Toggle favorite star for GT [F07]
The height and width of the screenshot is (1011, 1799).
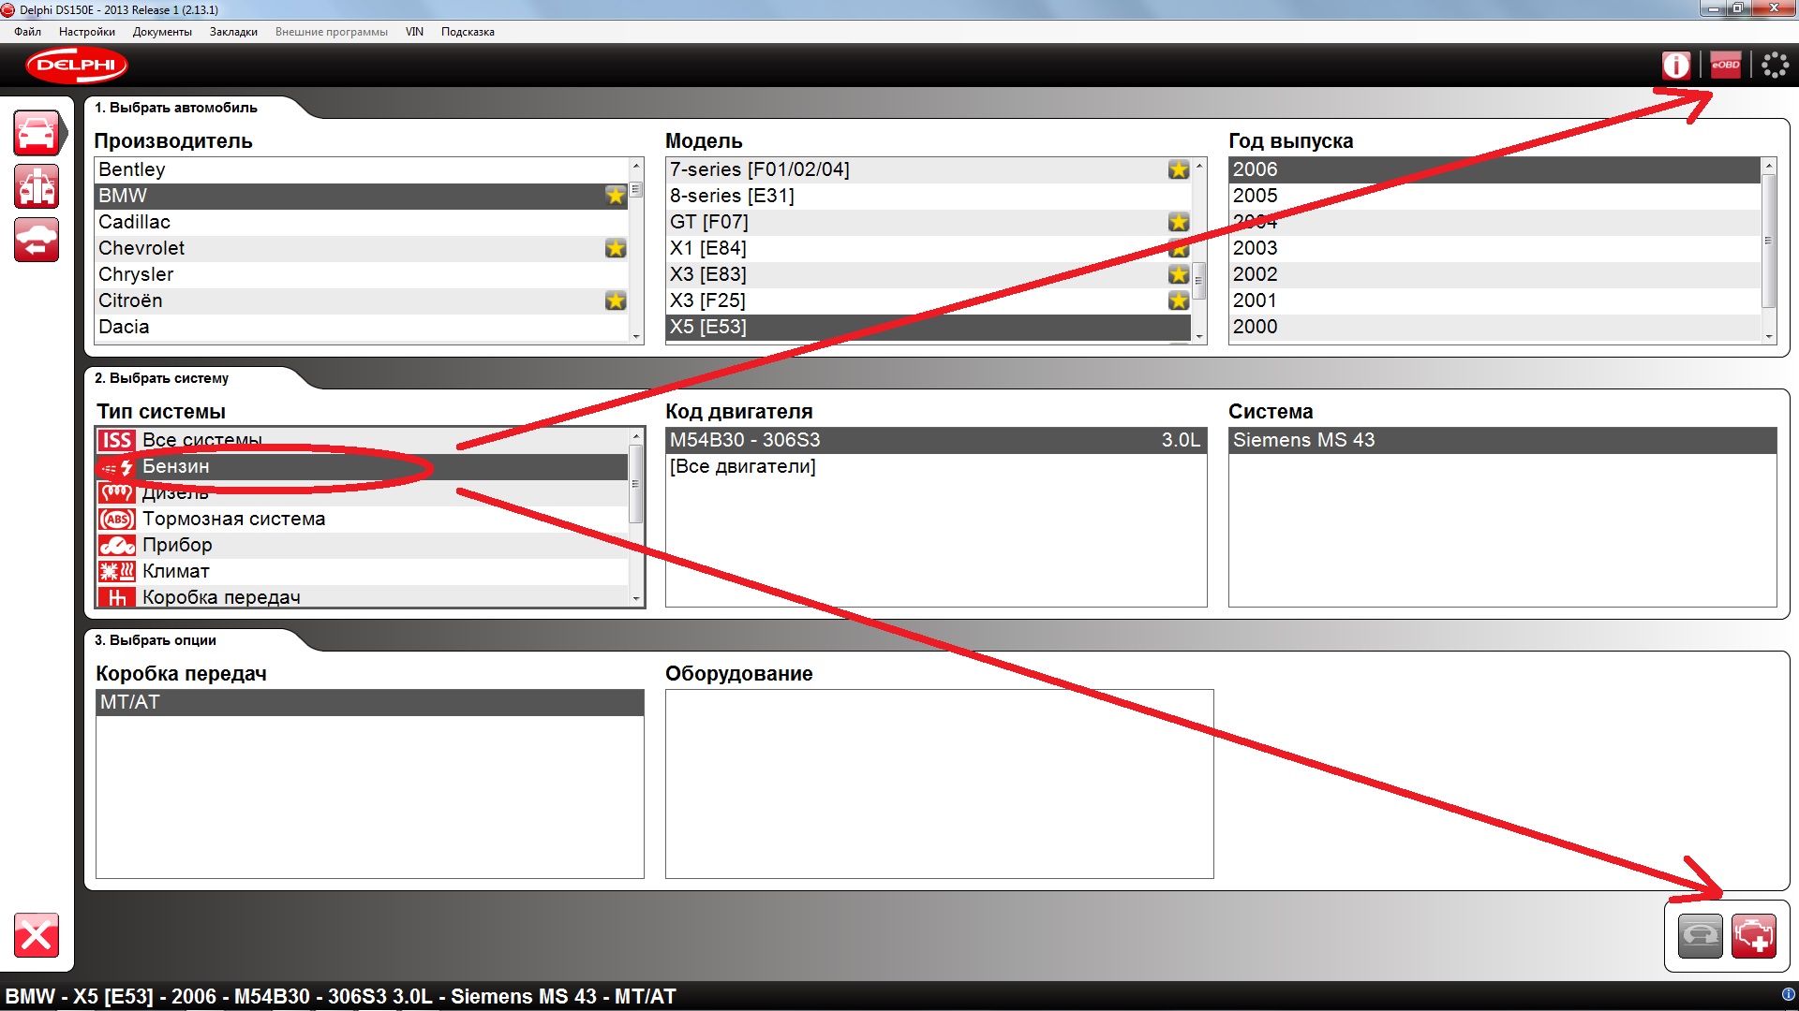(1179, 222)
